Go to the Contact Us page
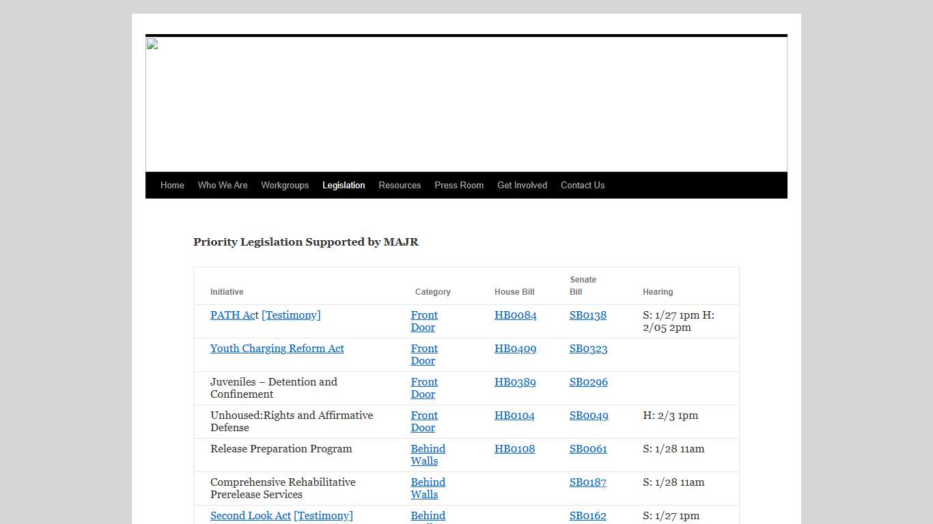 [x=583, y=185]
